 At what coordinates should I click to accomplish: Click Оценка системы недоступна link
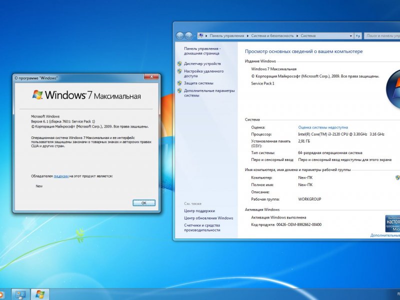tap(323, 127)
